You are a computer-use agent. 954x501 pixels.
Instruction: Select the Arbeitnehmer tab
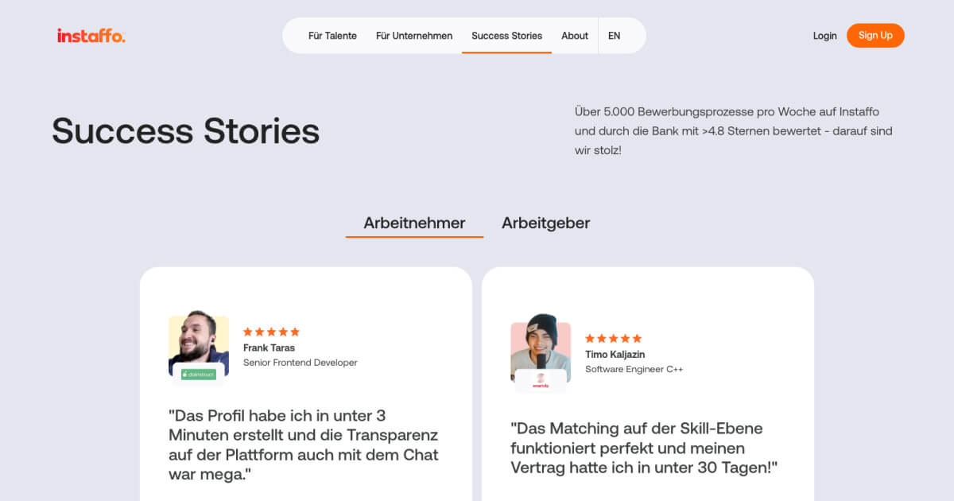coord(414,223)
